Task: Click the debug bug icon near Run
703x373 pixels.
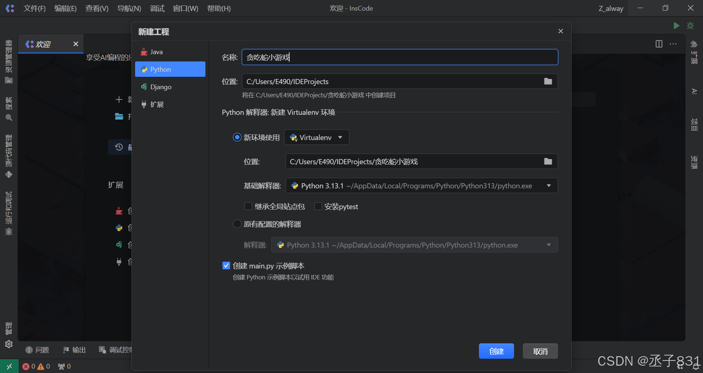Action: tap(690, 26)
